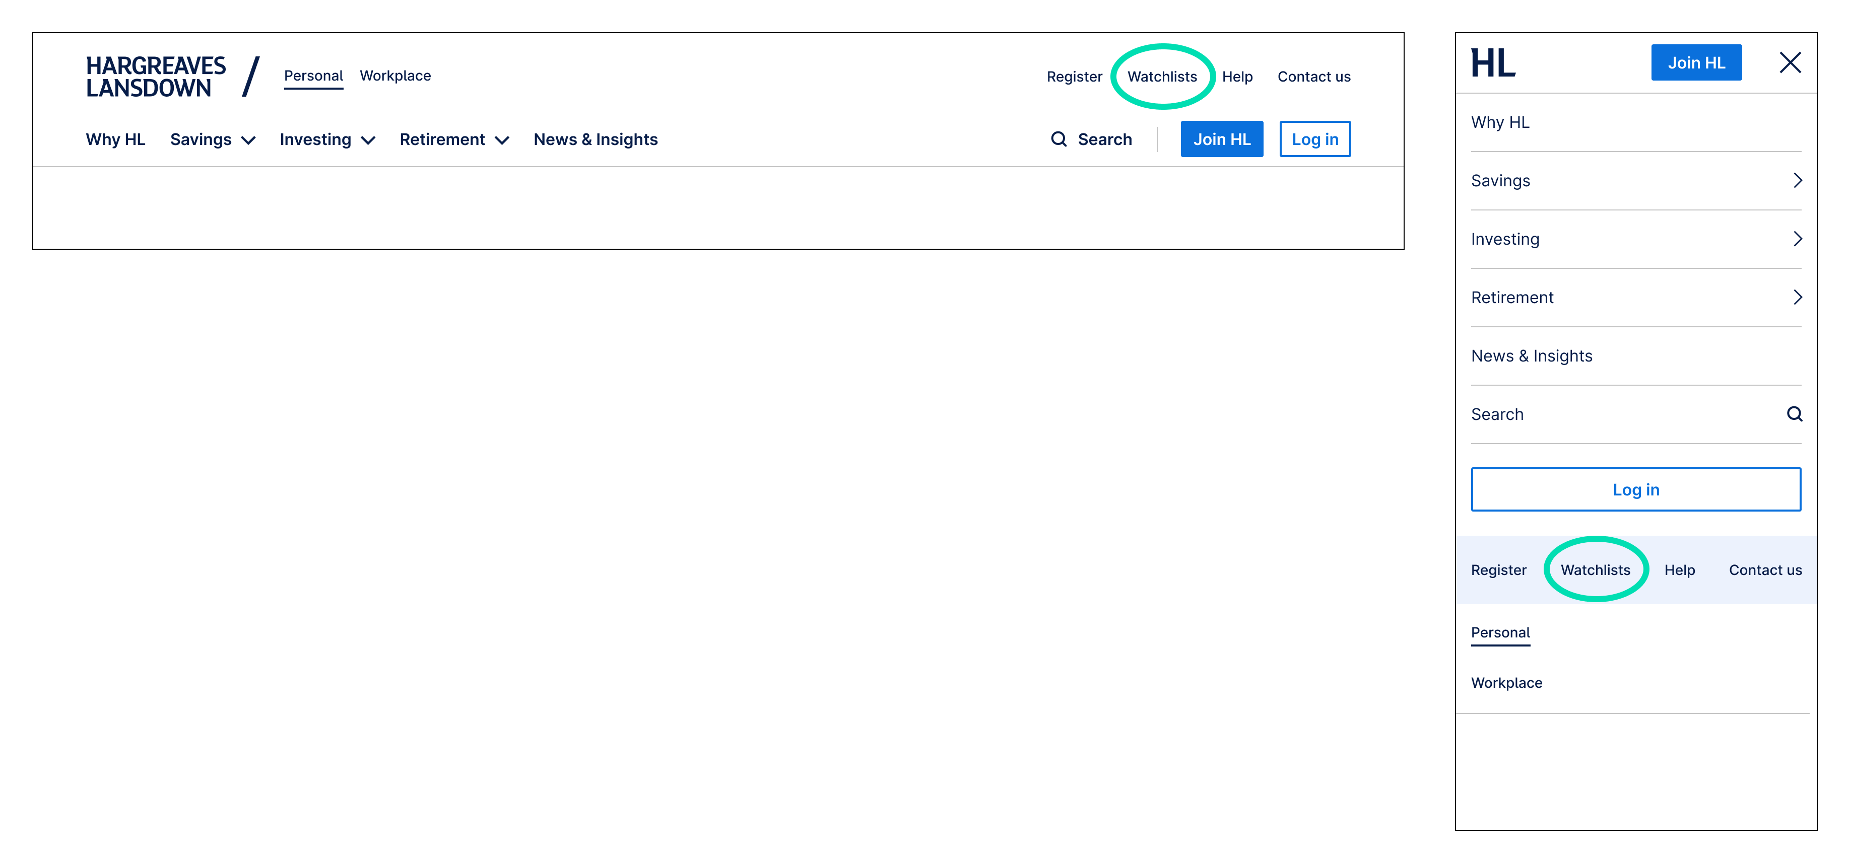Open Savings submenu arrow in mobile menu
1850x863 pixels.
coord(1797,181)
